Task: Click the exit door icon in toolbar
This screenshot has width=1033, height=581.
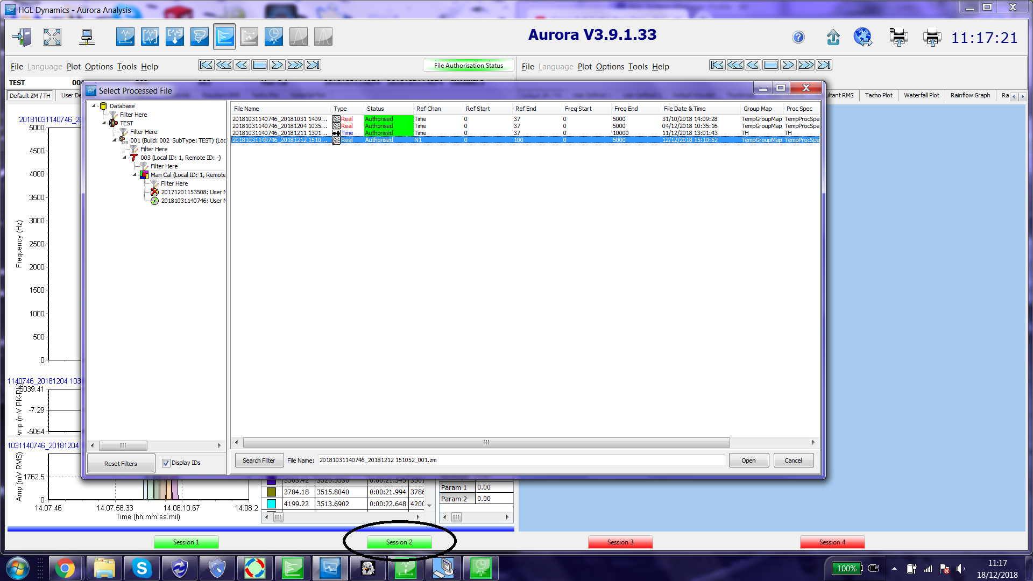Action: click(22, 37)
